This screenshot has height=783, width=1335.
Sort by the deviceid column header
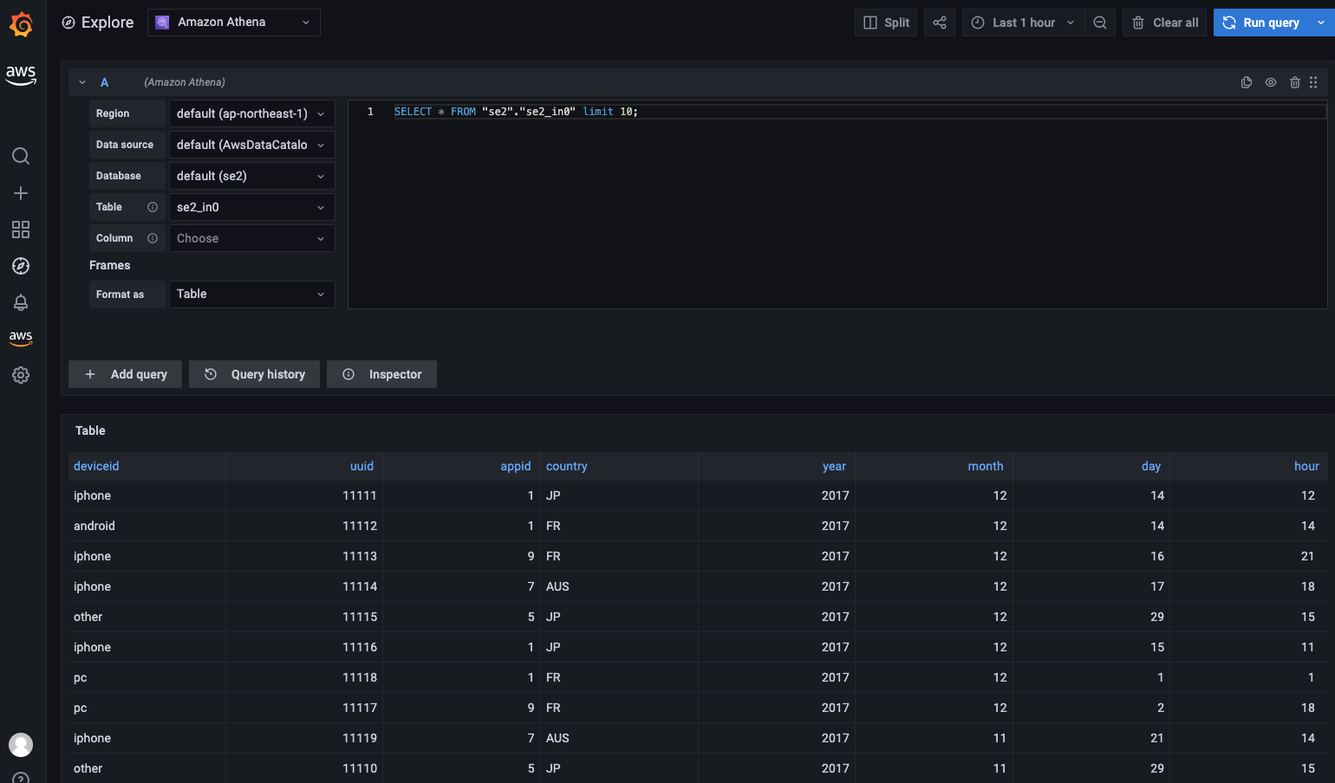pyautogui.click(x=96, y=466)
